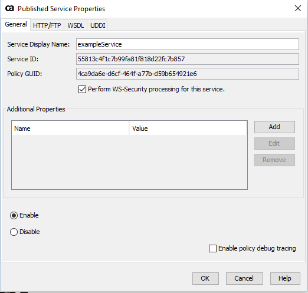The image size is (308, 293).
Task: Select the Disable radio button
Action: click(14, 232)
